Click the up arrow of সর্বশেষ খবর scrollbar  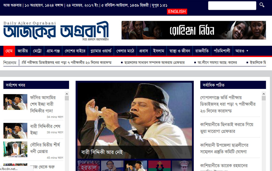pyautogui.click(x=67, y=94)
